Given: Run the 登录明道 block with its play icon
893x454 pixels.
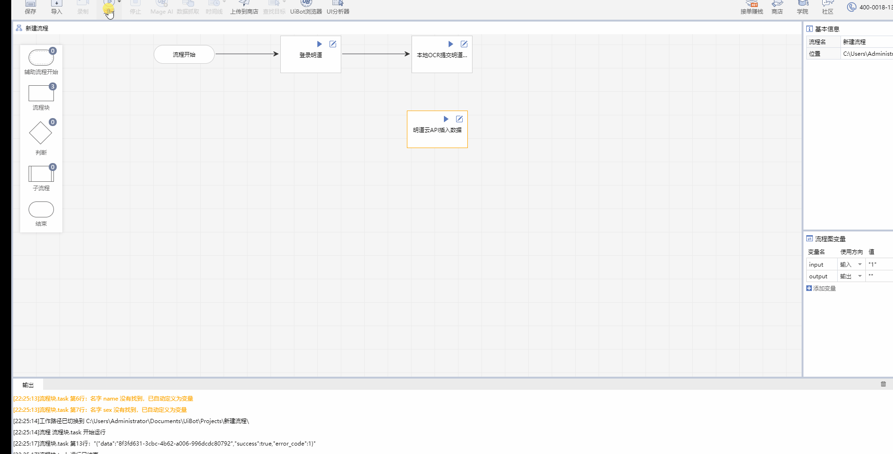Looking at the screenshot, I should point(320,44).
